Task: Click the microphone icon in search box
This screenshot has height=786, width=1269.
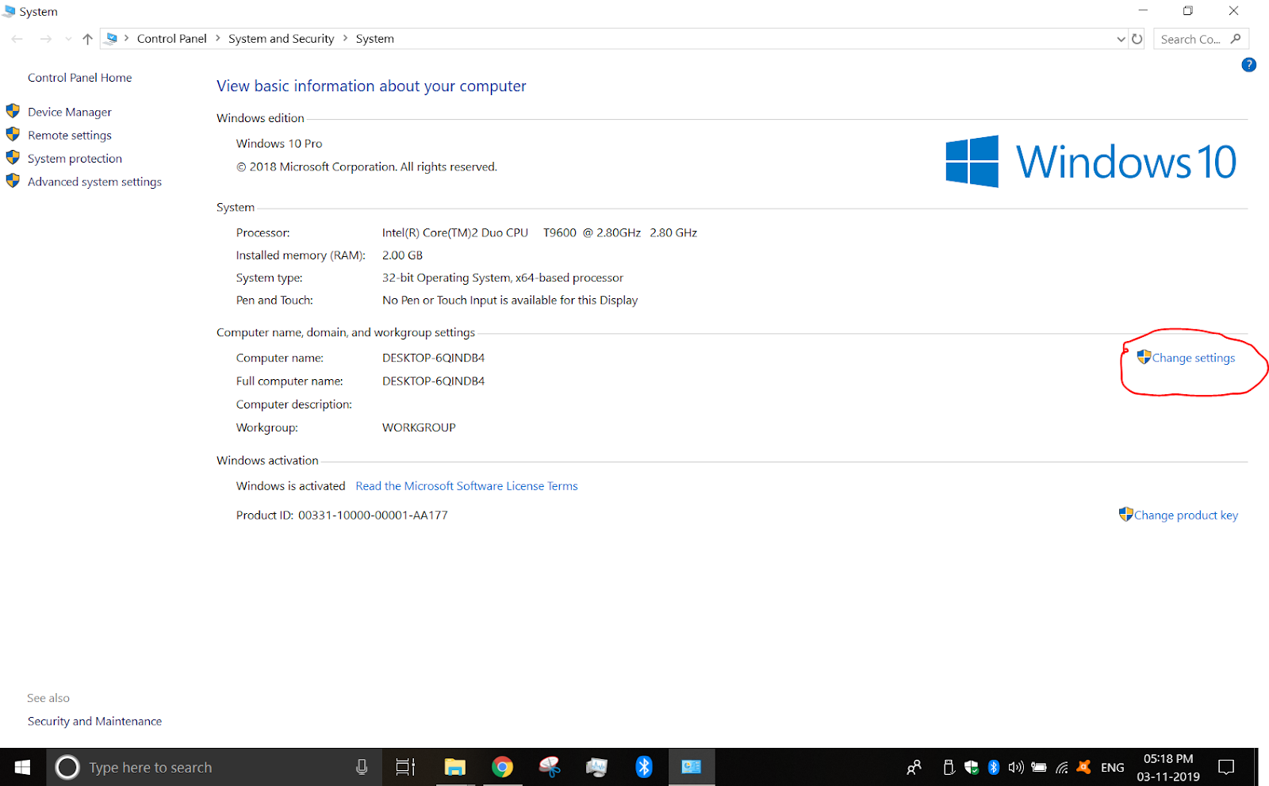Action: click(x=362, y=767)
